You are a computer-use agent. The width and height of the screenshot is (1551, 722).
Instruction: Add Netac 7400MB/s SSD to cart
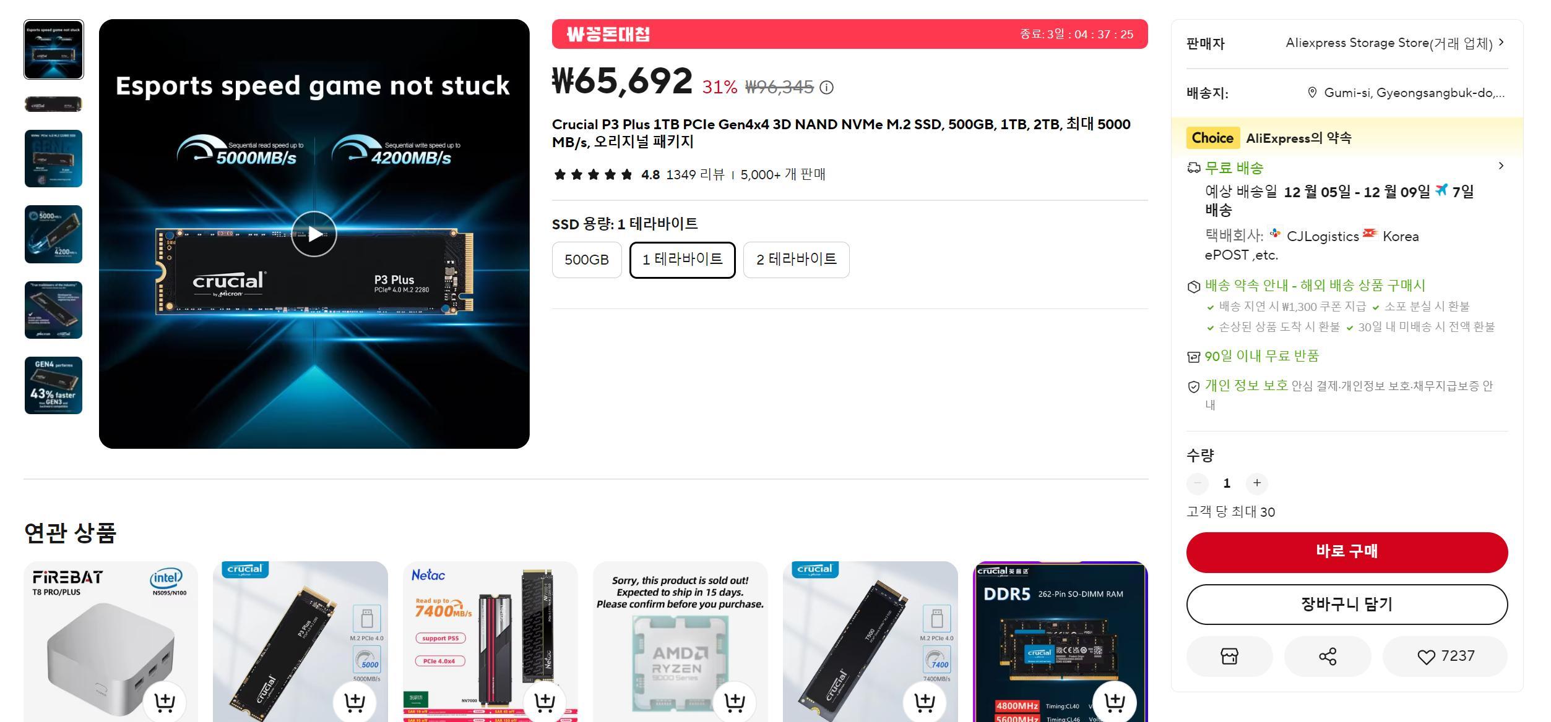(x=544, y=702)
